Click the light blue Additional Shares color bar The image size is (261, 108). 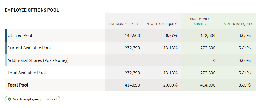[6, 60]
